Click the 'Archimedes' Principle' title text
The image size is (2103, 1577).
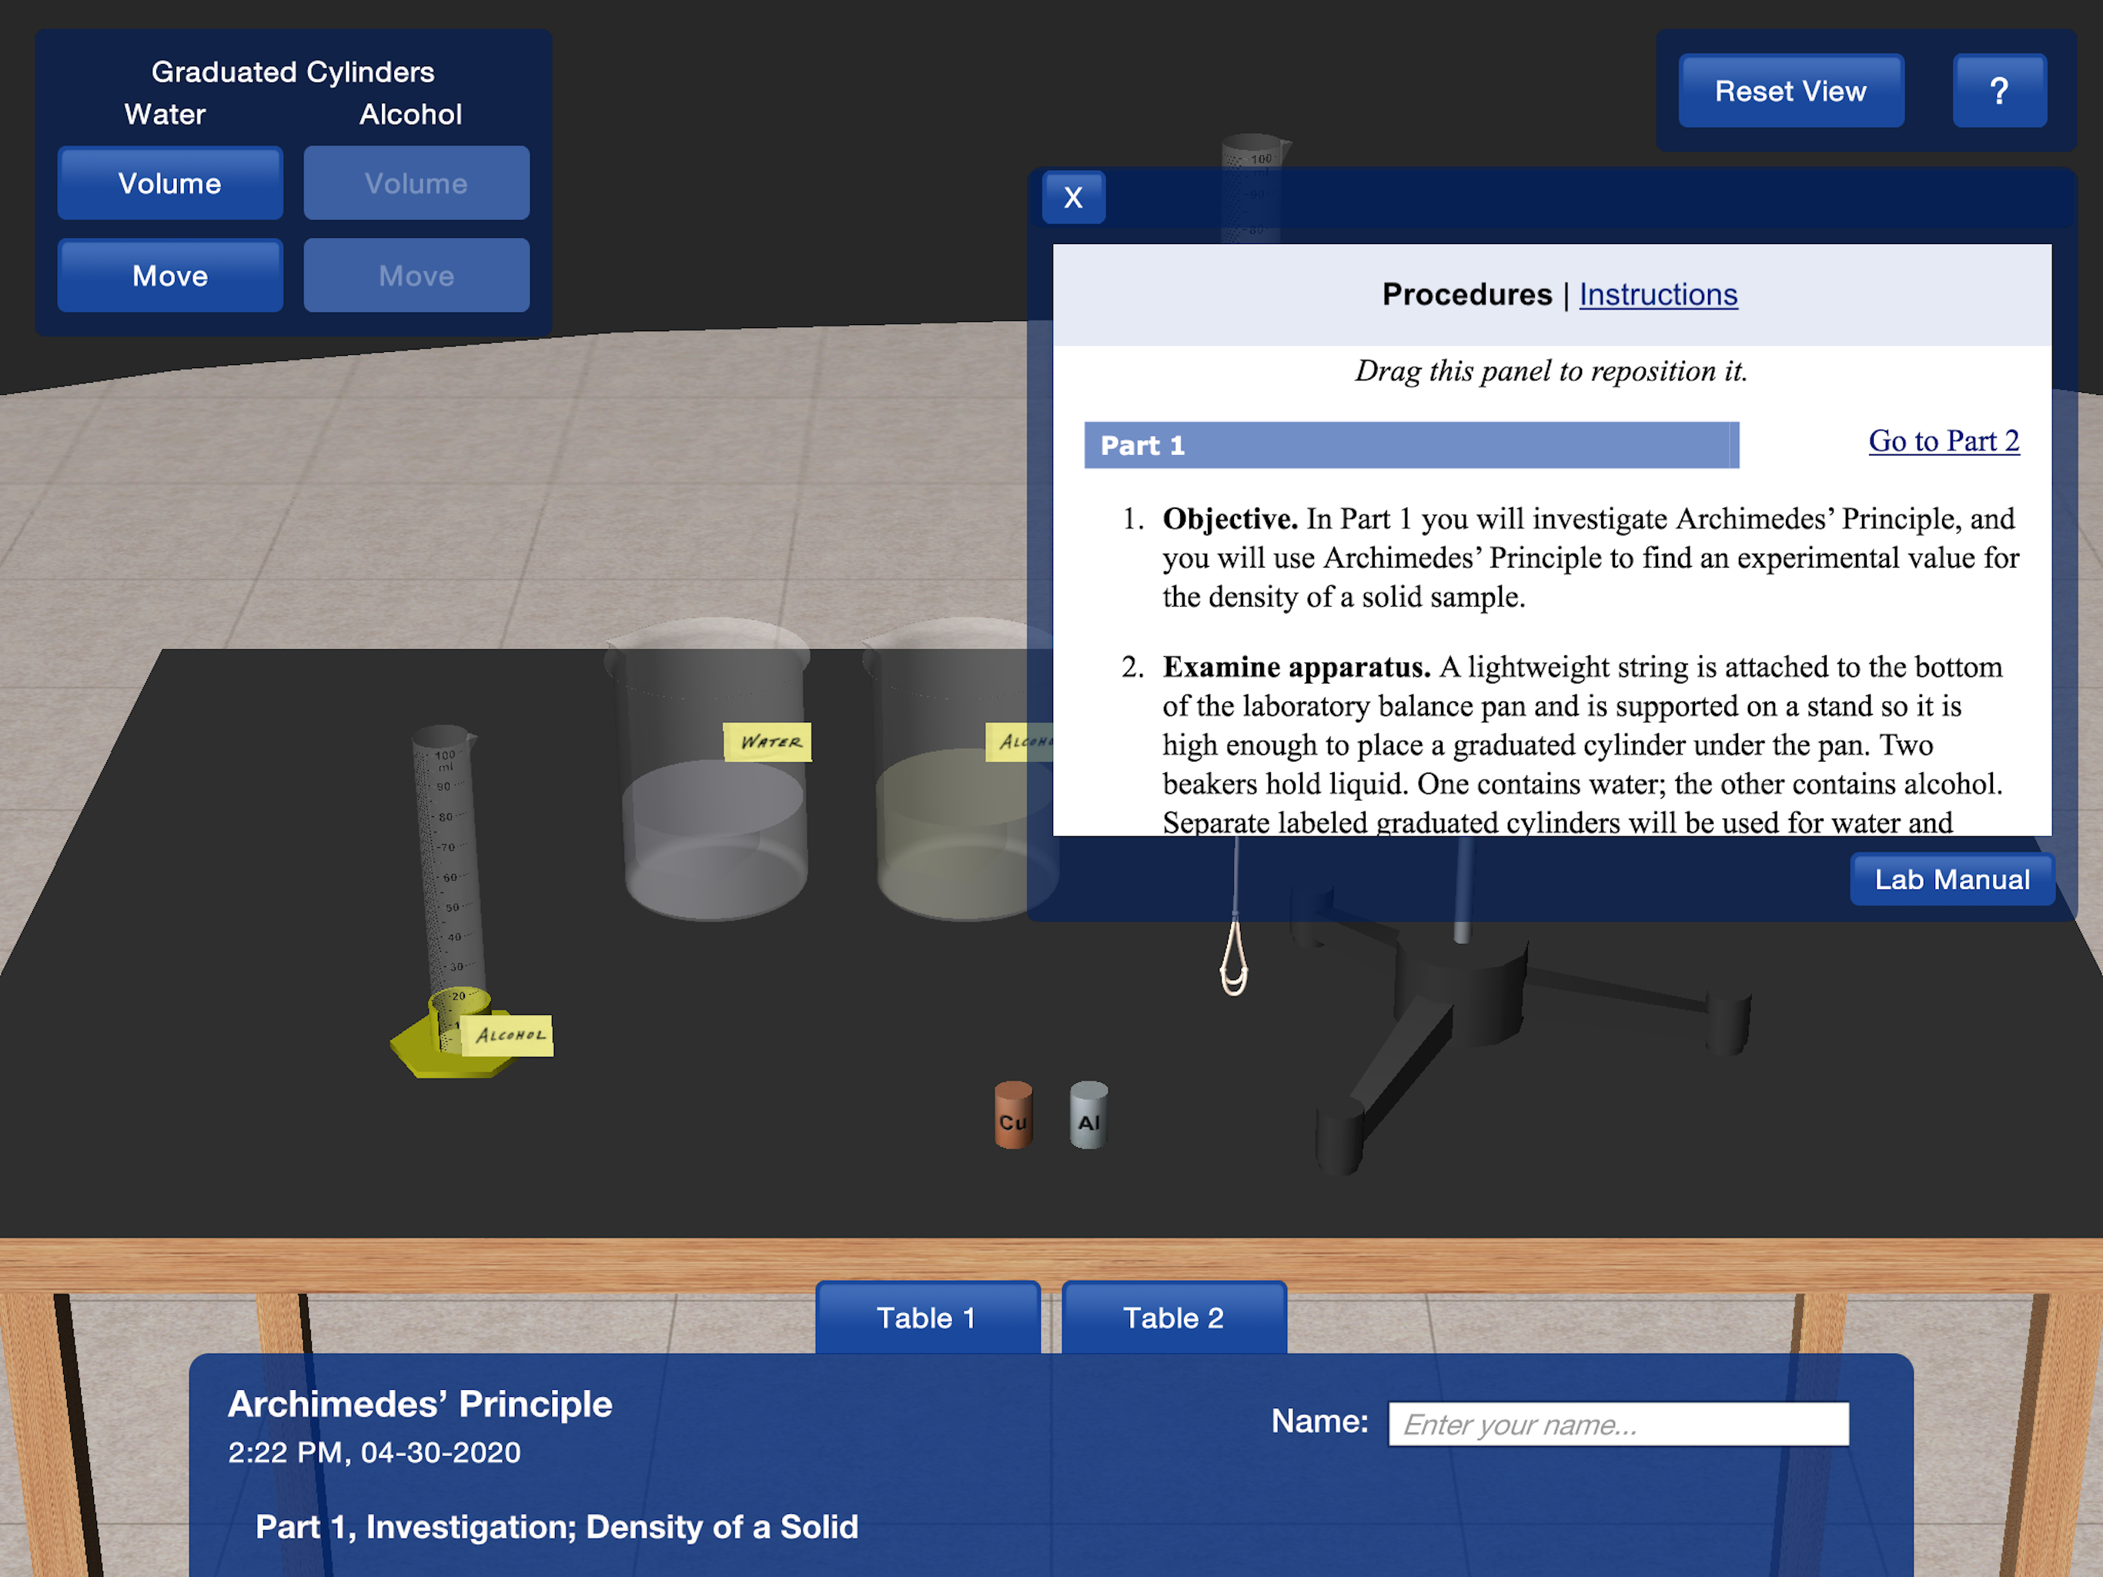tap(420, 1405)
